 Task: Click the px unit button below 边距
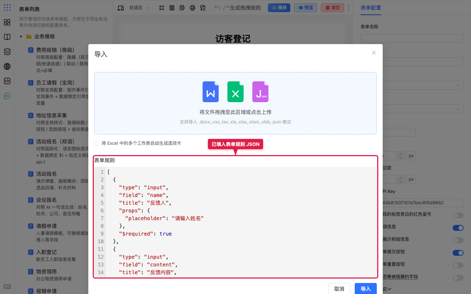point(411,179)
